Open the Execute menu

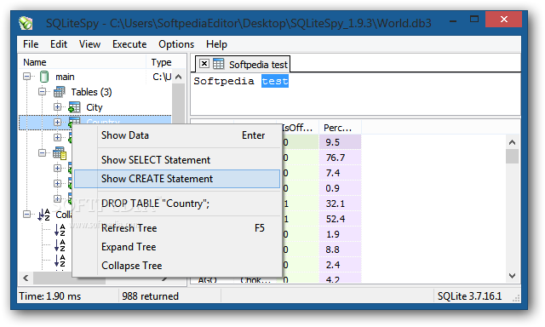click(129, 44)
